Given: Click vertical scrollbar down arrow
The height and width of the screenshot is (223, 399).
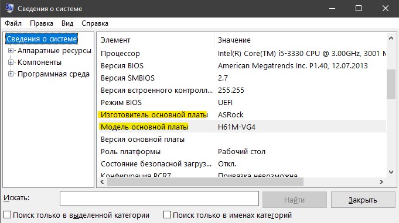Looking at the screenshot, I should tap(391, 172).
